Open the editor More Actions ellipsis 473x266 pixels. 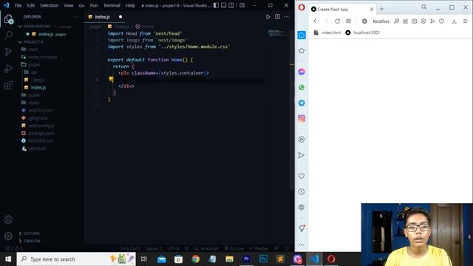tap(286, 17)
